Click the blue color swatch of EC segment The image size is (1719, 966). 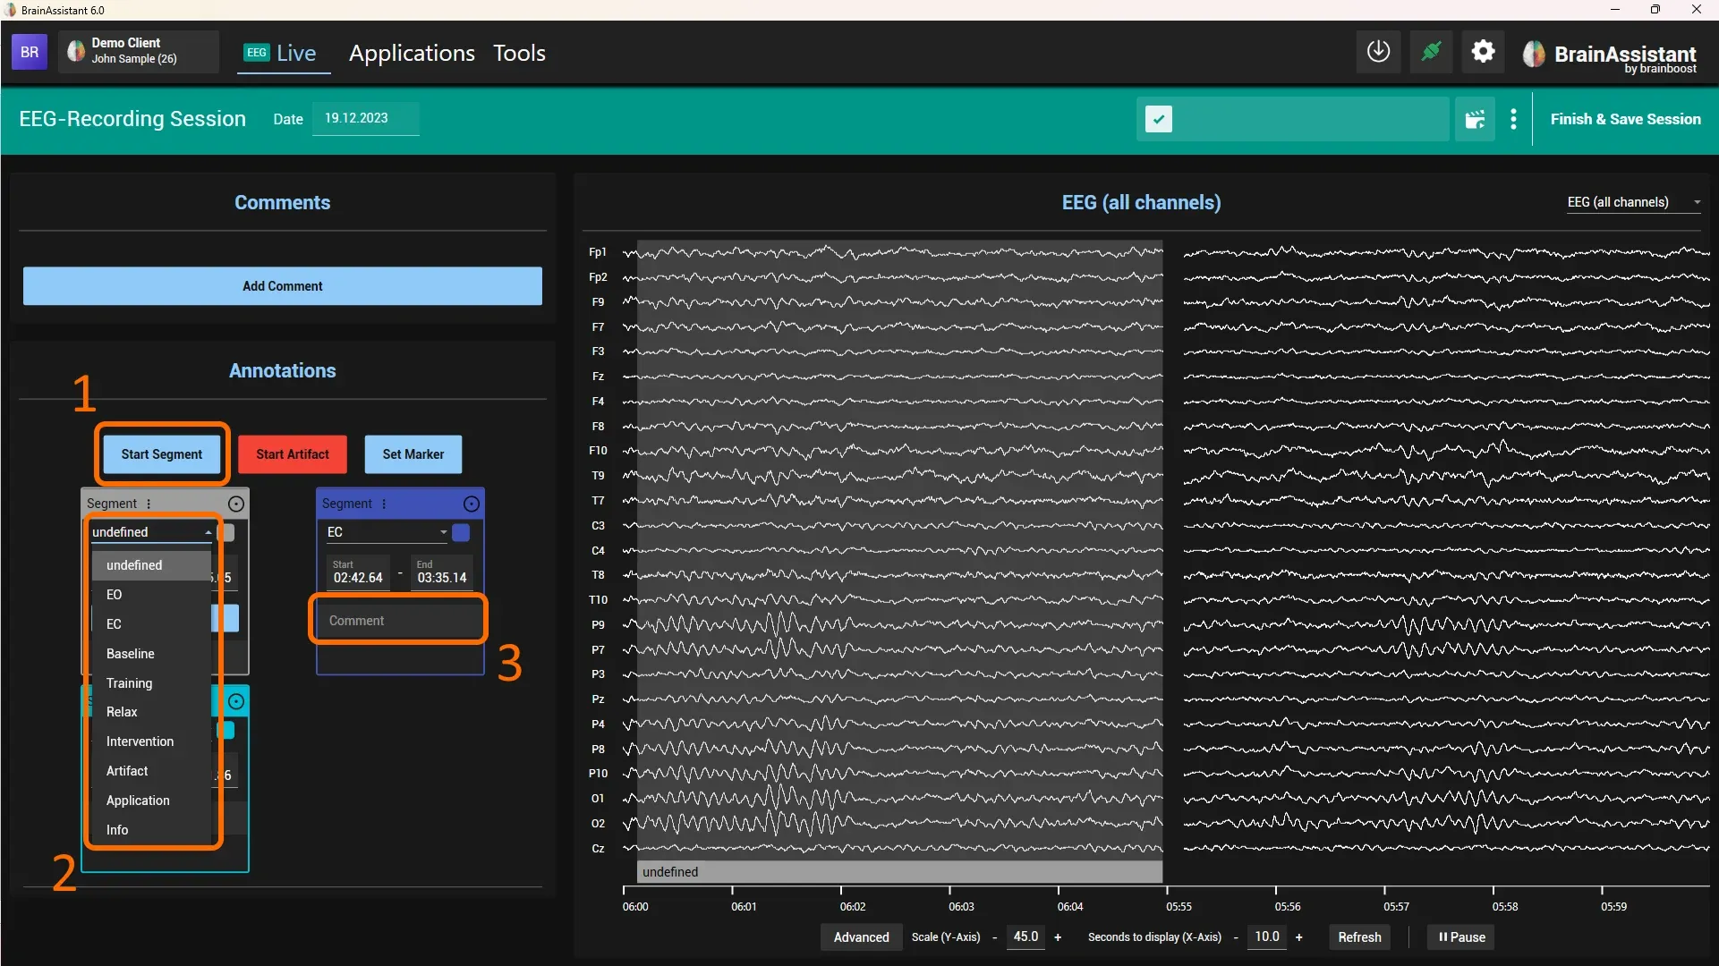[x=461, y=532]
